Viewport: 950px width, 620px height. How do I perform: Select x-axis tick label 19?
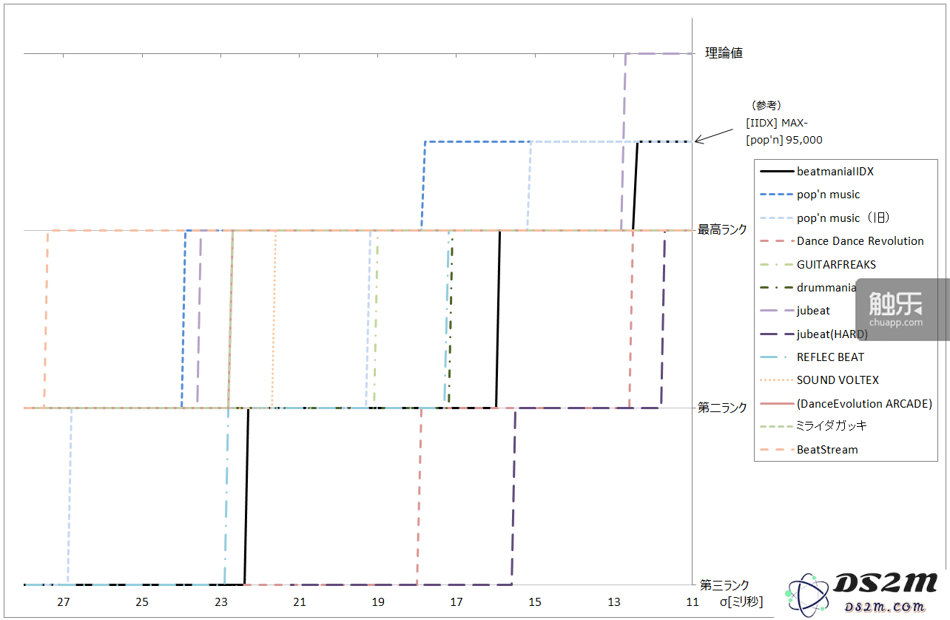tap(378, 602)
